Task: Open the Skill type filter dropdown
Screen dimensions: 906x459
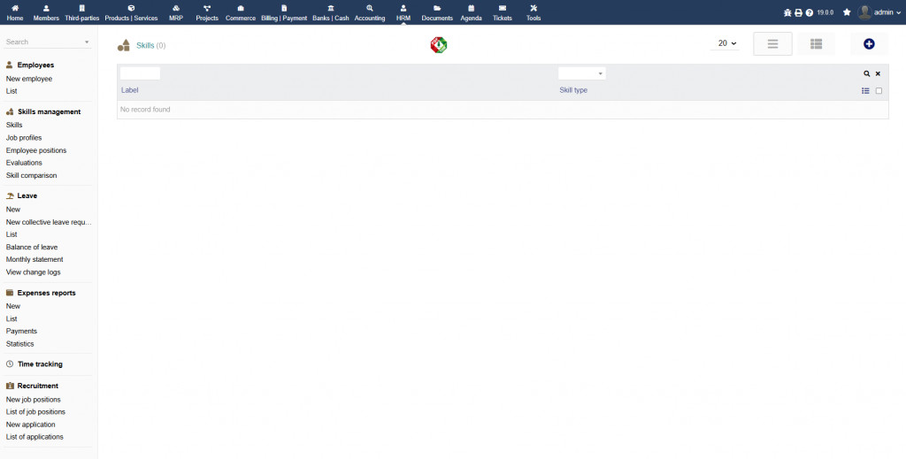Action: tap(582, 73)
